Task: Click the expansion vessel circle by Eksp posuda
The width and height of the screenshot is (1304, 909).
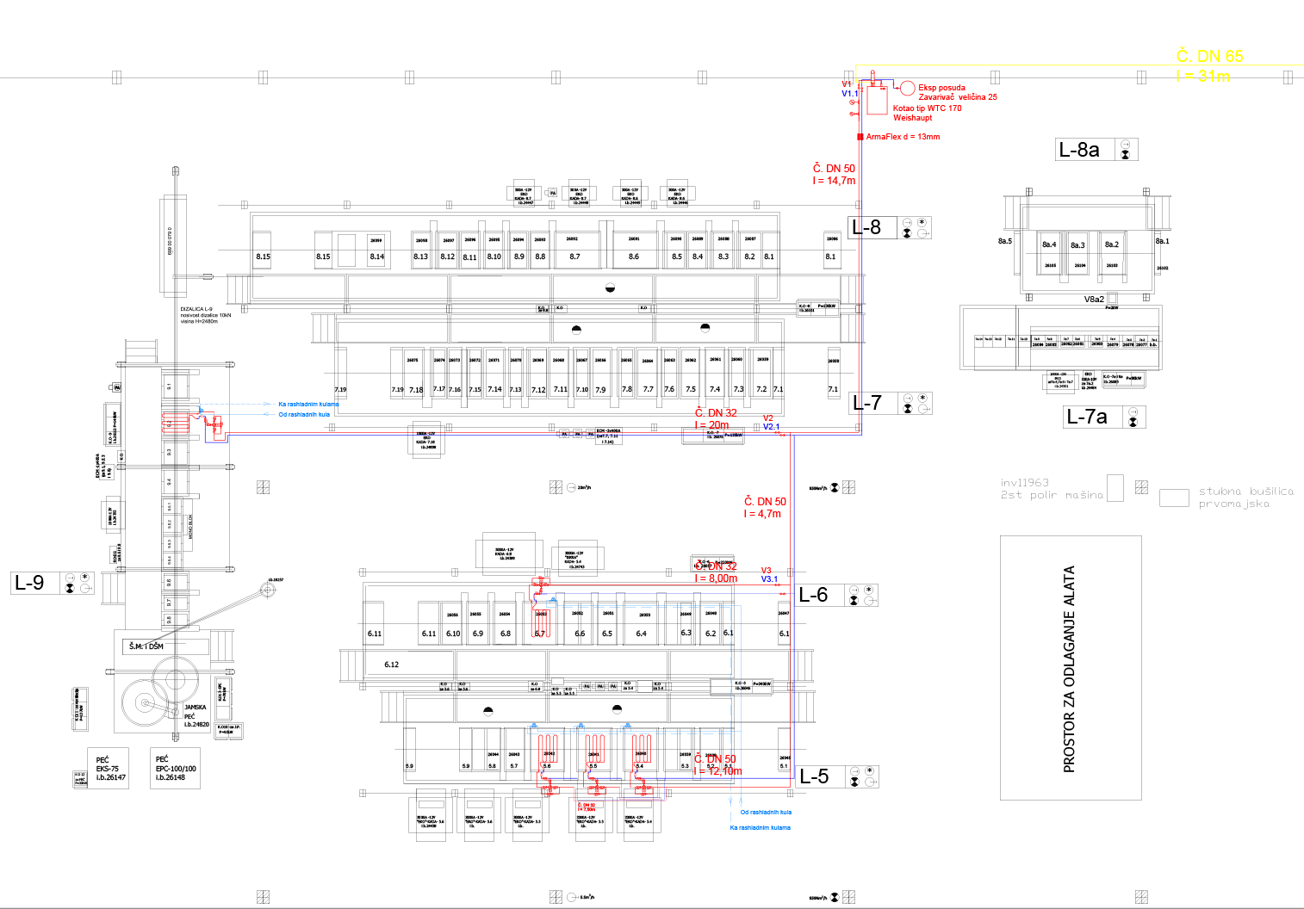Action: (907, 88)
